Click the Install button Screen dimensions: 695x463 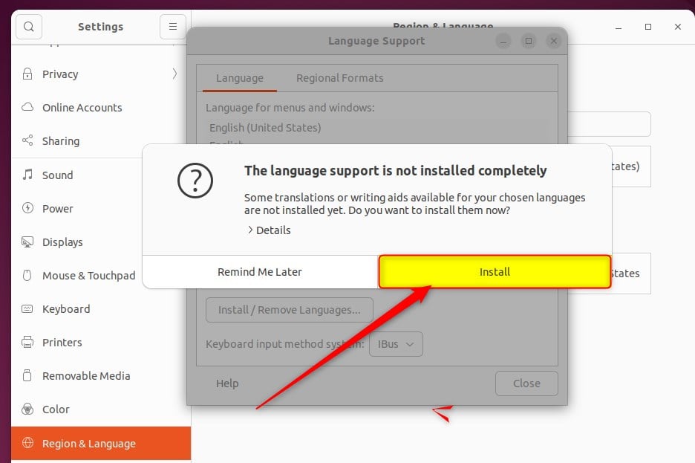coord(495,272)
